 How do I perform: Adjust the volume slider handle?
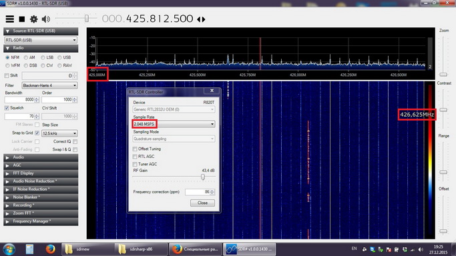[87, 18]
